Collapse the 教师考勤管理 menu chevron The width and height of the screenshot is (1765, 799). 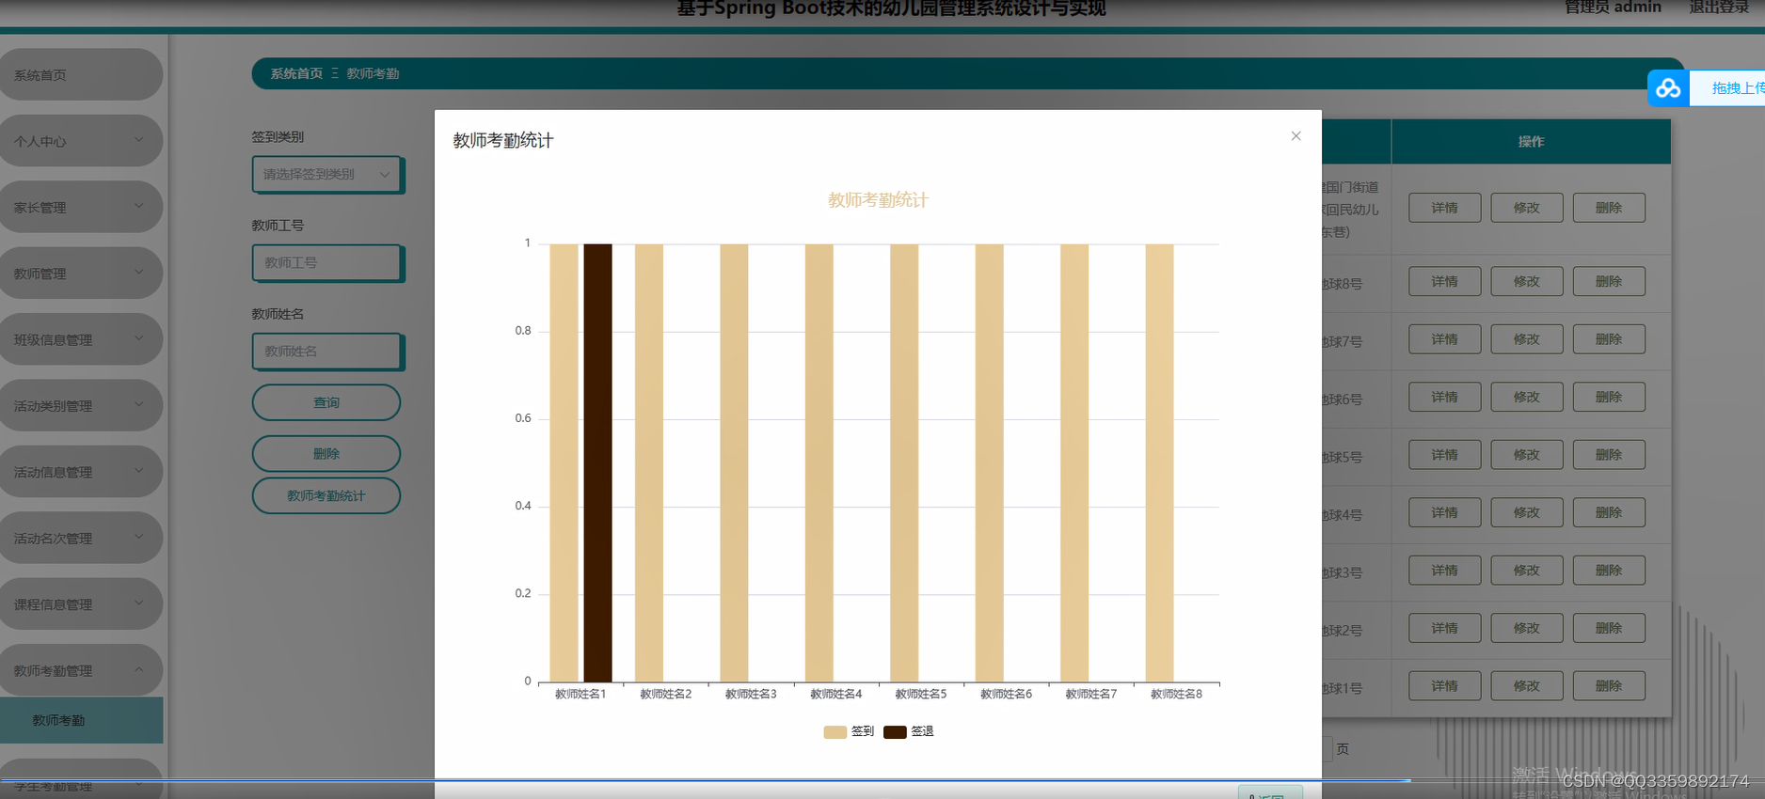tap(139, 669)
